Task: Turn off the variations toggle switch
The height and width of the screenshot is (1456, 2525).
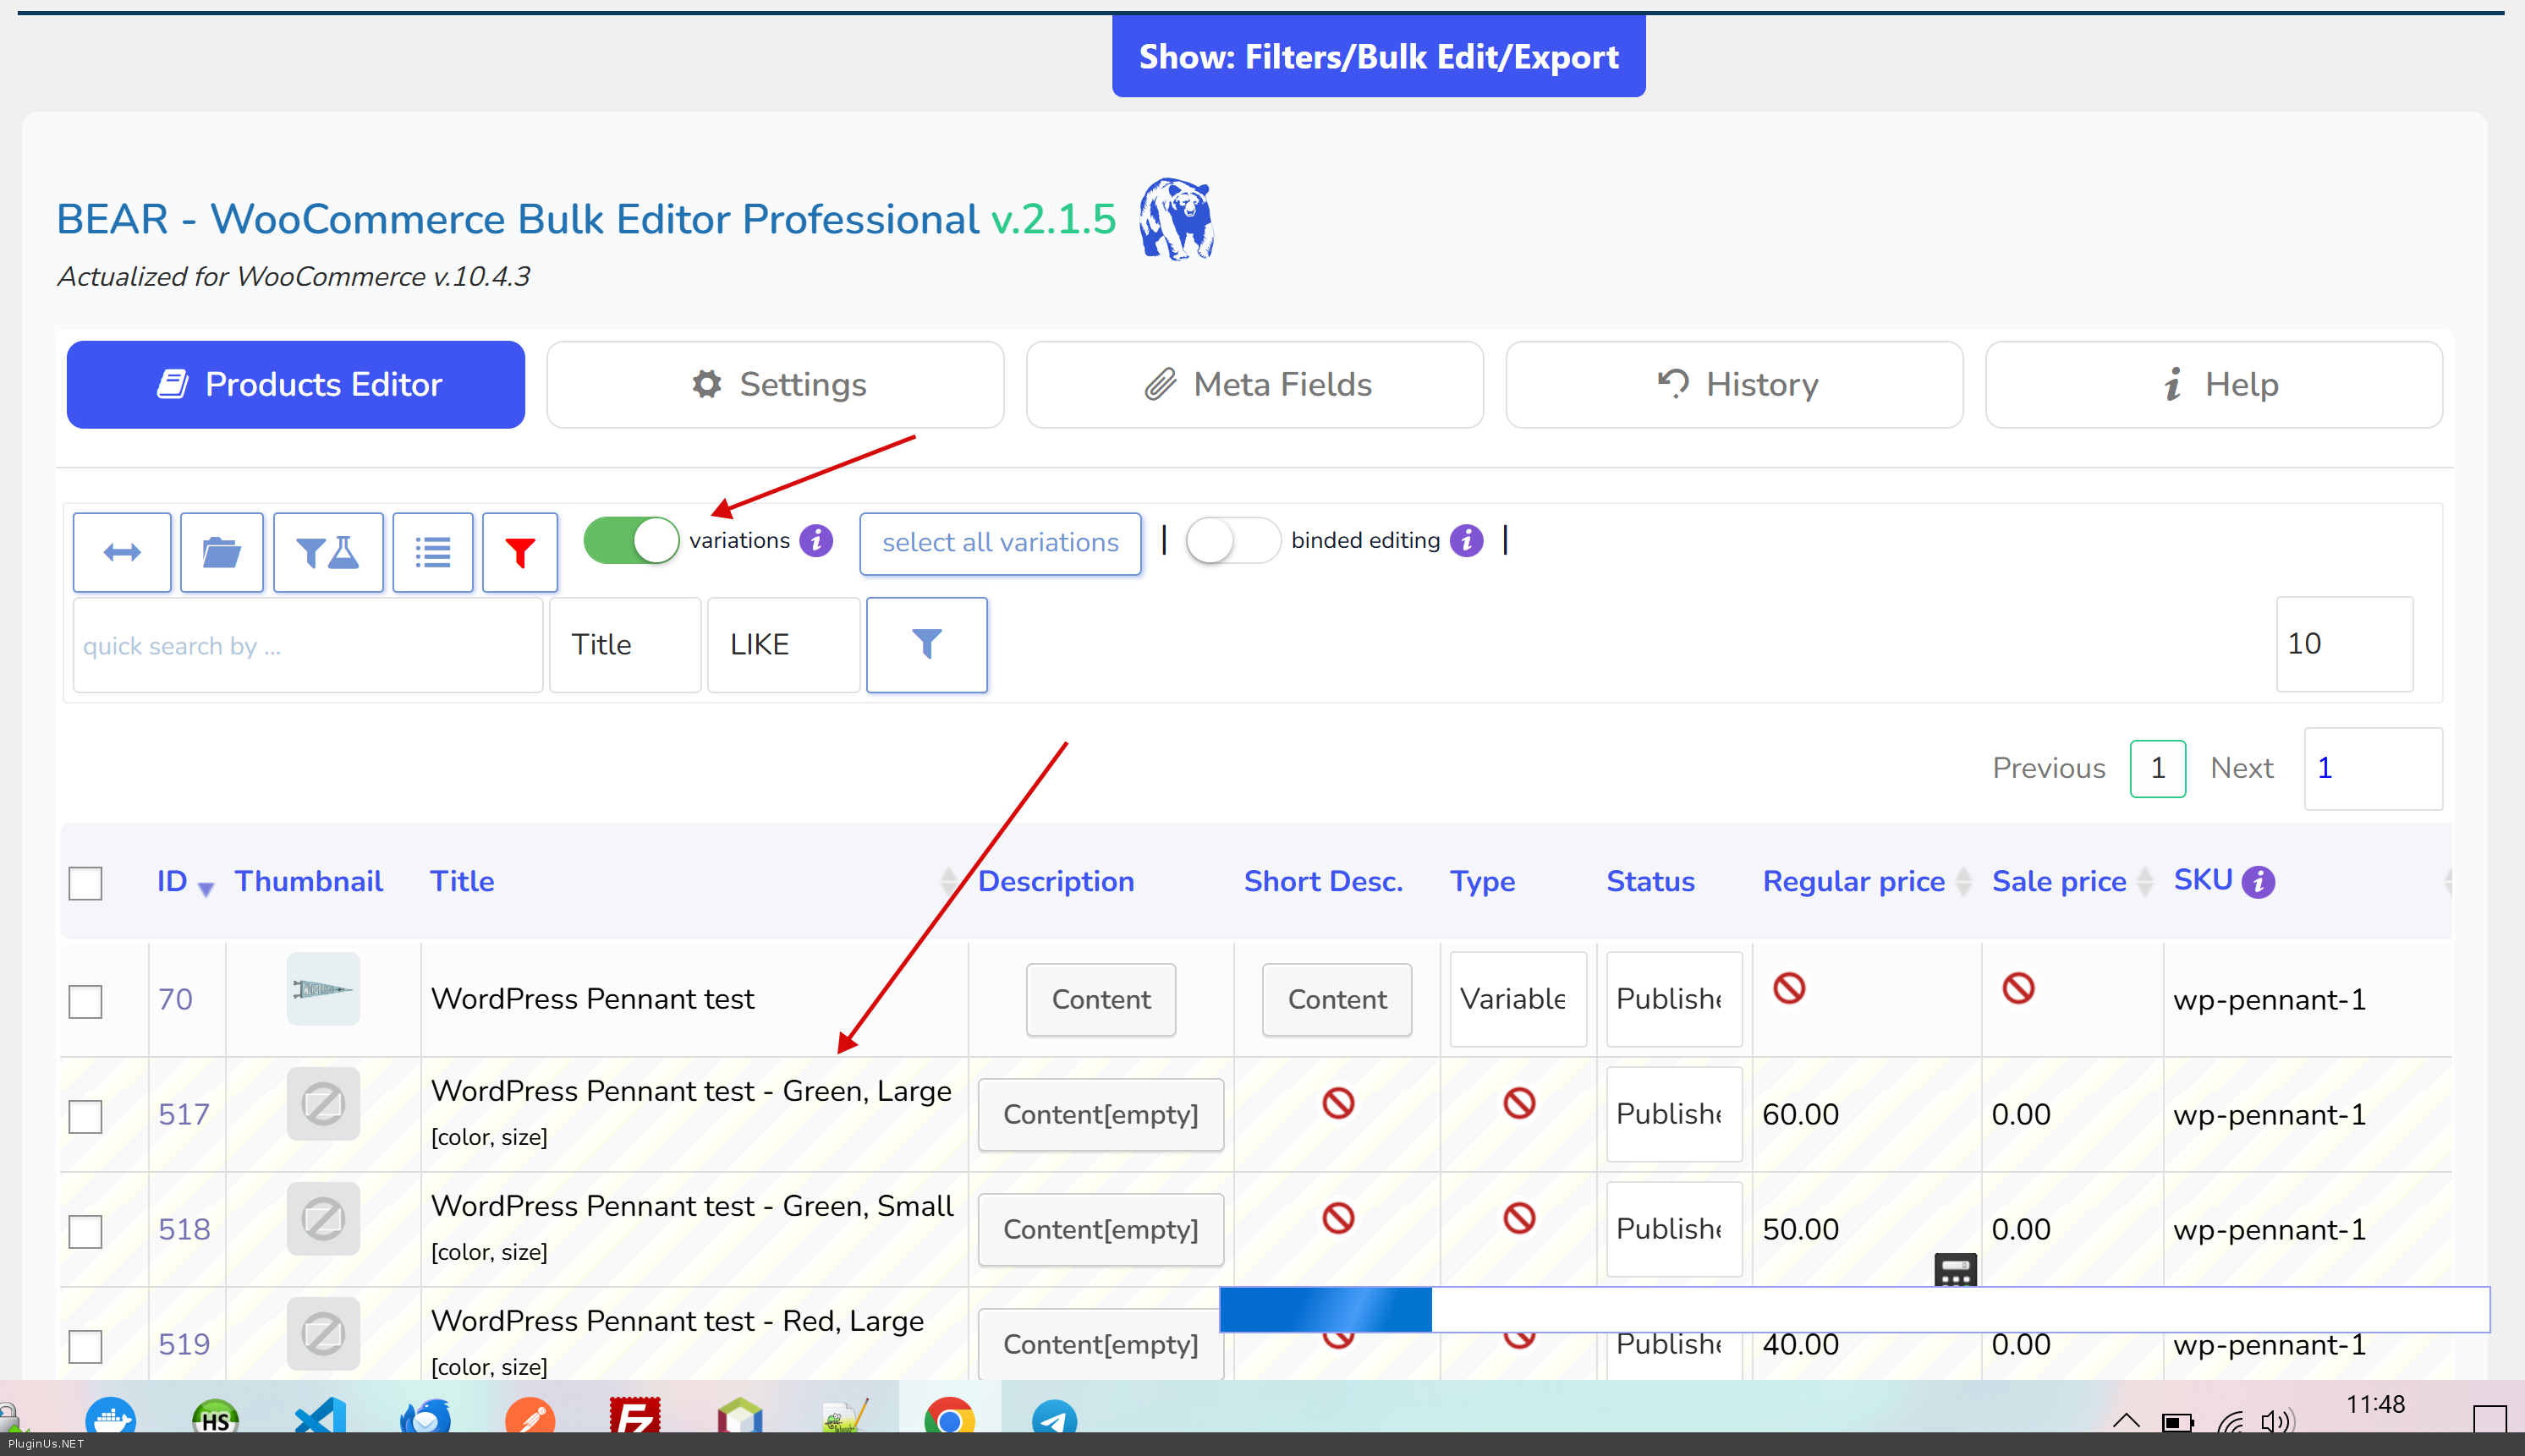Action: (631, 540)
